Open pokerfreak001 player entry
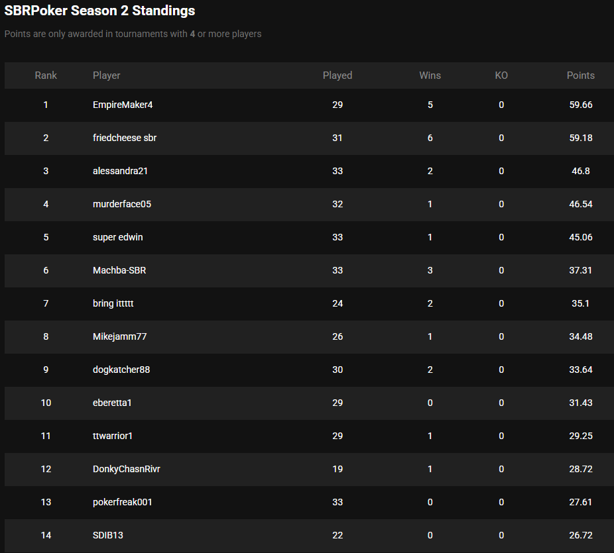 (123, 502)
